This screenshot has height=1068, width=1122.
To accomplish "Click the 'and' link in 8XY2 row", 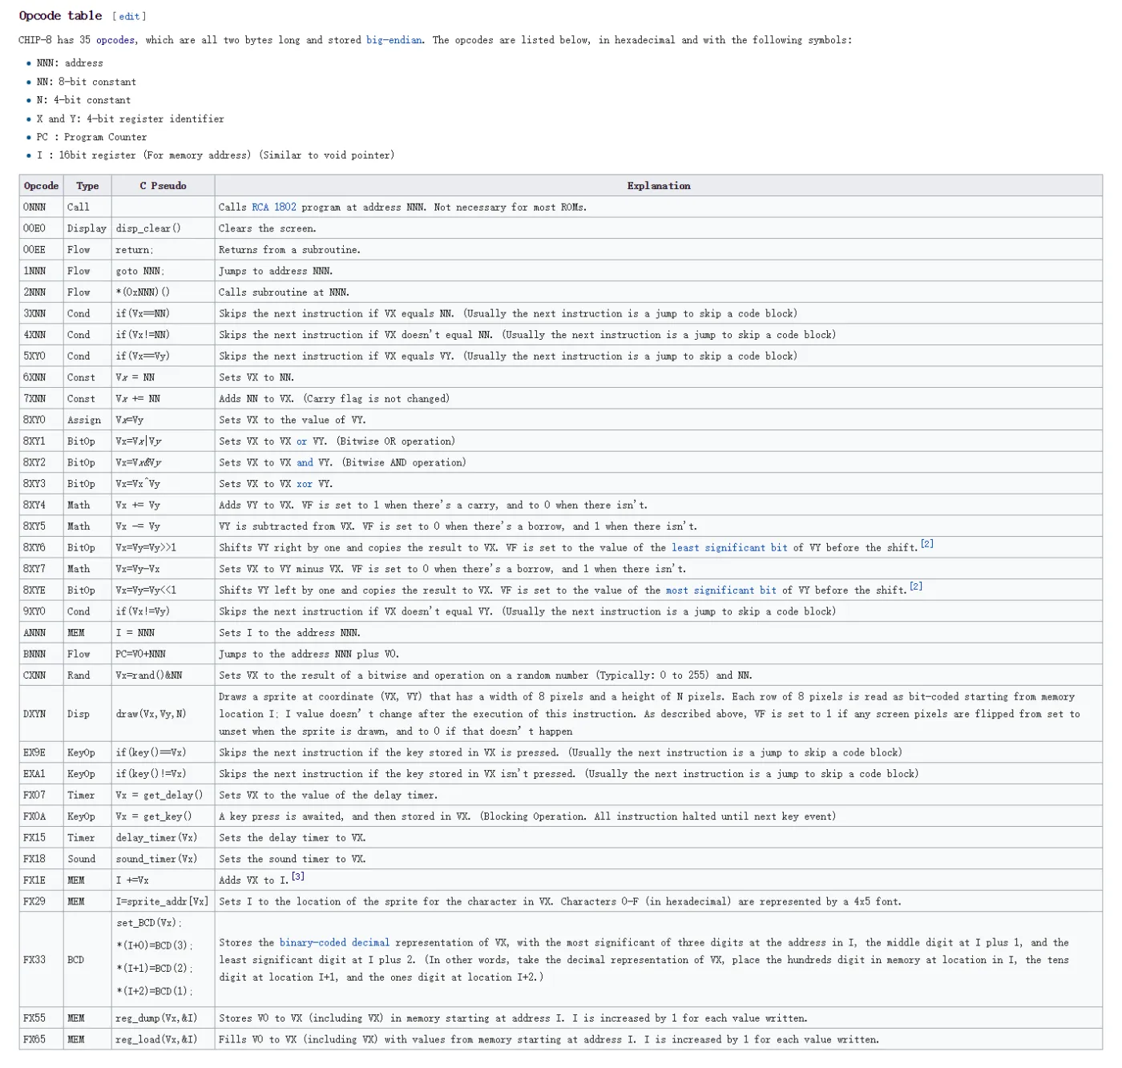I will (305, 462).
